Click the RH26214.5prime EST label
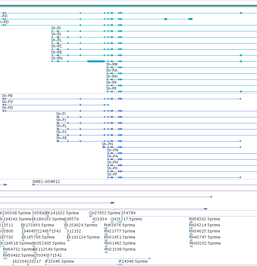257x266 pixels. (204, 225)
